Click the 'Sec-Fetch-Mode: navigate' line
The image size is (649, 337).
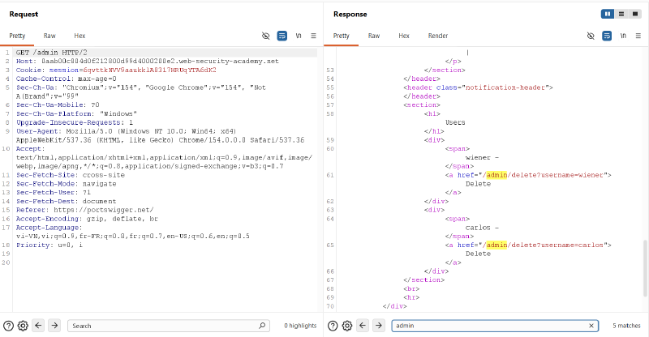click(x=67, y=184)
